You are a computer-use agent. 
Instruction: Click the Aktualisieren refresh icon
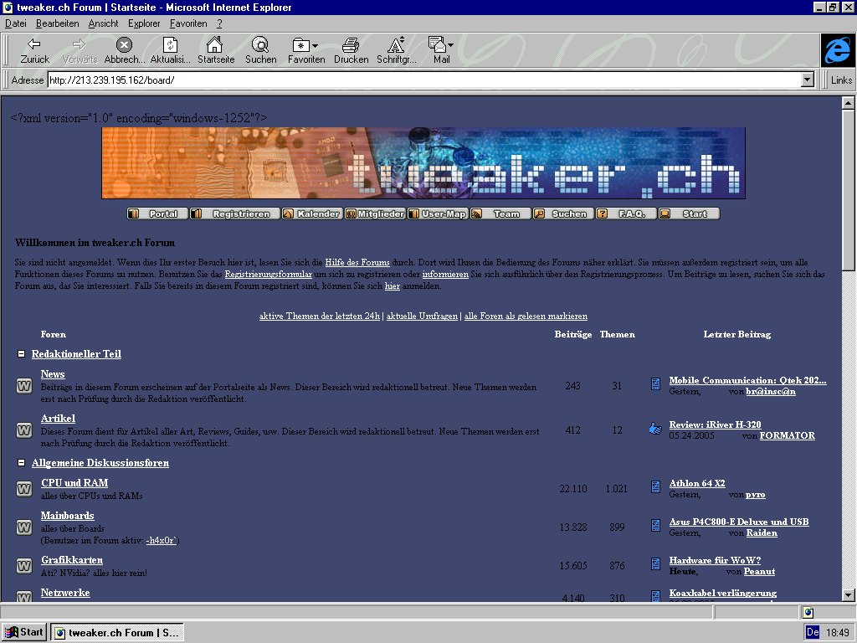(x=170, y=45)
